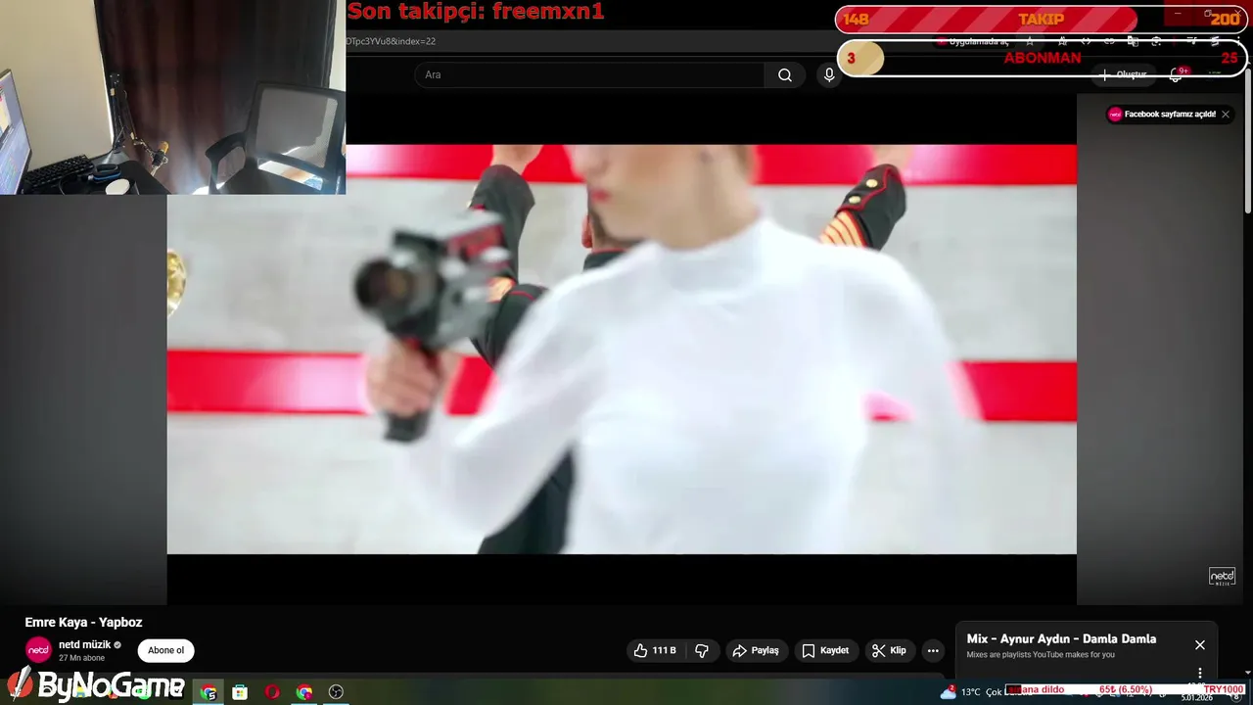
Task: Like the video with 111 B likes
Action: click(x=655, y=650)
